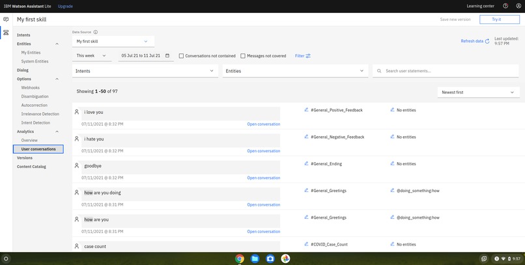Collapse the Analytics section chevron in sidebar
The height and width of the screenshot is (265, 525).
coord(57,132)
